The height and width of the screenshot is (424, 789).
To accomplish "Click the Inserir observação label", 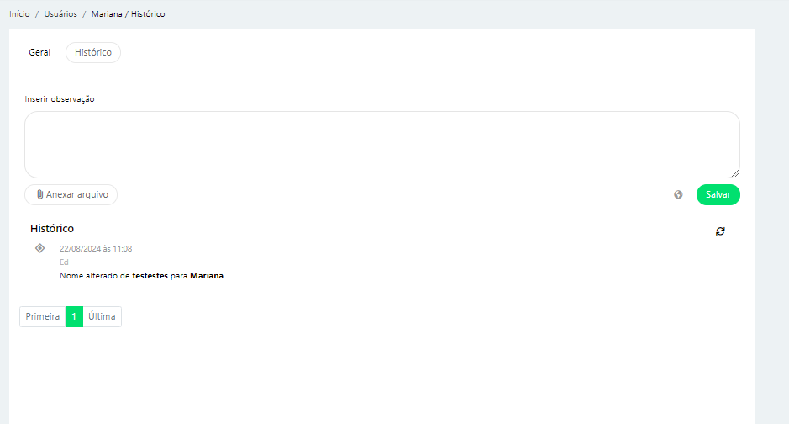I will pyautogui.click(x=60, y=99).
